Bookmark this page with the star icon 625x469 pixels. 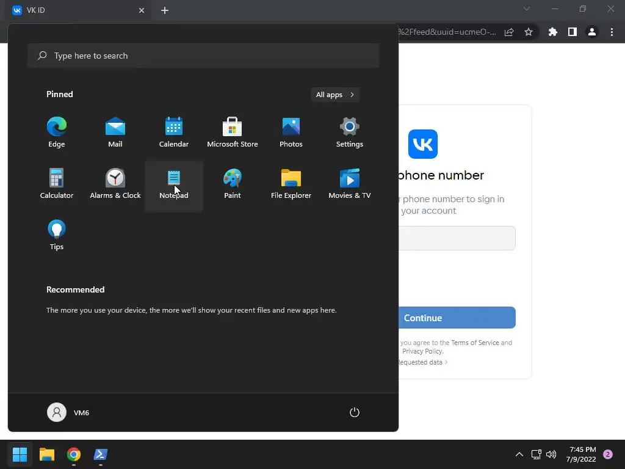(x=529, y=32)
